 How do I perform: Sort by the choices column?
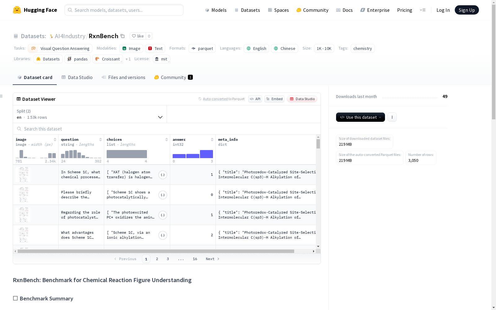coord(166,139)
